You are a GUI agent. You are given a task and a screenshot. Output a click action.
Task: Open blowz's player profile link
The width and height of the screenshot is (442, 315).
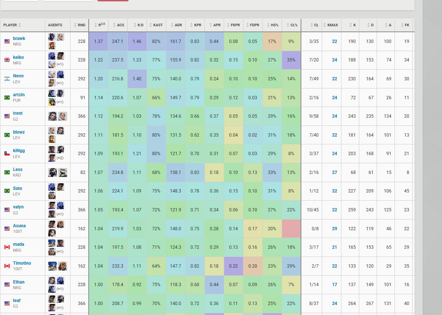(x=19, y=132)
